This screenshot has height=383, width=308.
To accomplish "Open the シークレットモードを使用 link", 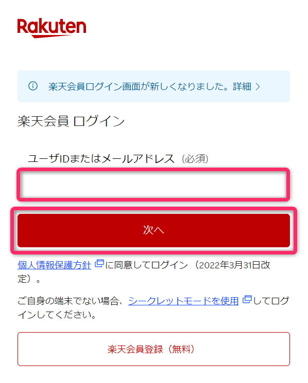I will point(183,301).
